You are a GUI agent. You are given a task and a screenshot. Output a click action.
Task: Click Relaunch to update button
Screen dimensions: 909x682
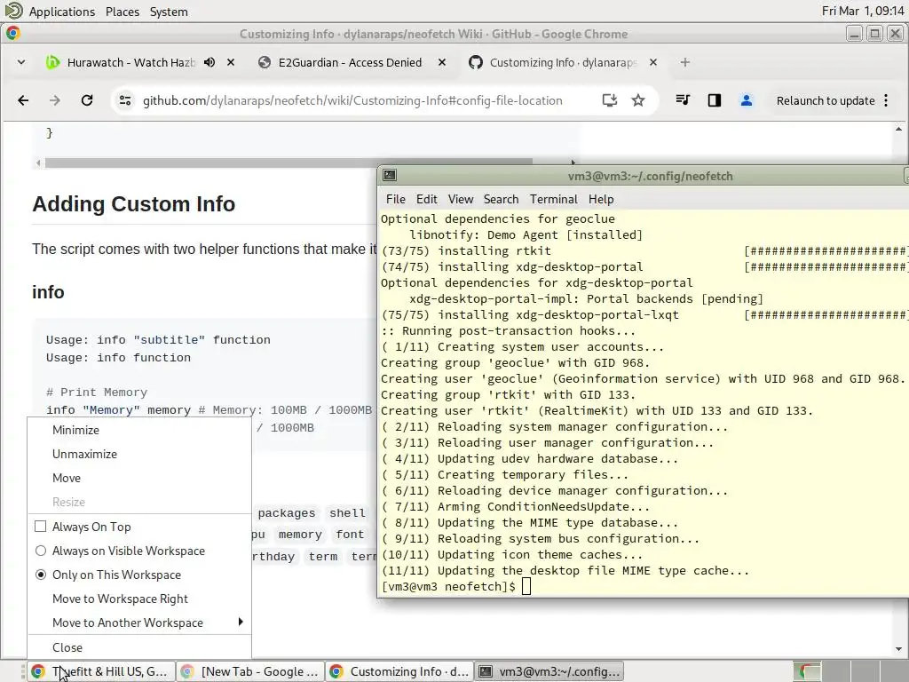[826, 100]
